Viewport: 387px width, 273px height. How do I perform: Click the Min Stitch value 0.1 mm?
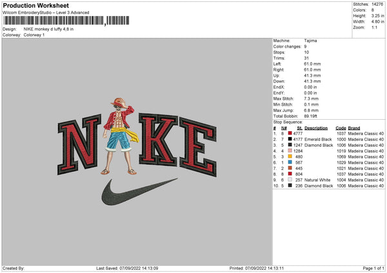click(311, 104)
